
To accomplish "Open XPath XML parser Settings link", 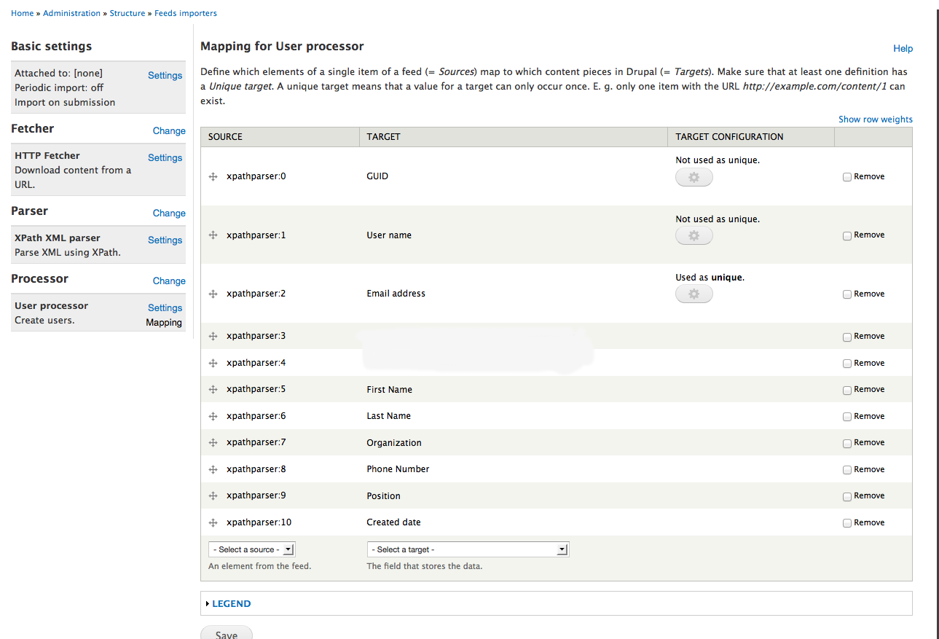I will click(165, 240).
